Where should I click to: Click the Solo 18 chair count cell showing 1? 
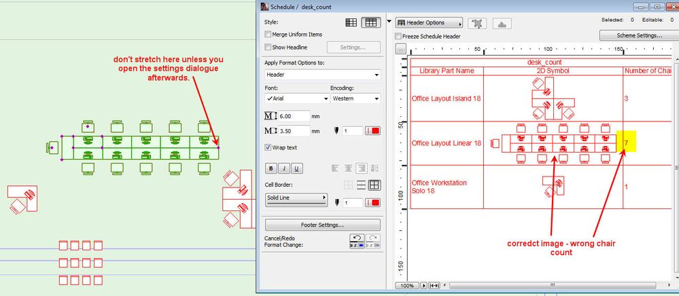click(647, 187)
